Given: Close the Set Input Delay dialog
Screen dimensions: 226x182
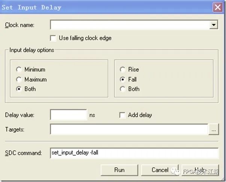Looking at the screenshot, I should (218, 7).
